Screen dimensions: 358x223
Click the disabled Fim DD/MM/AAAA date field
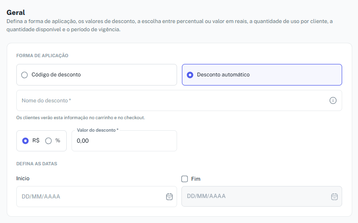point(262,196)
